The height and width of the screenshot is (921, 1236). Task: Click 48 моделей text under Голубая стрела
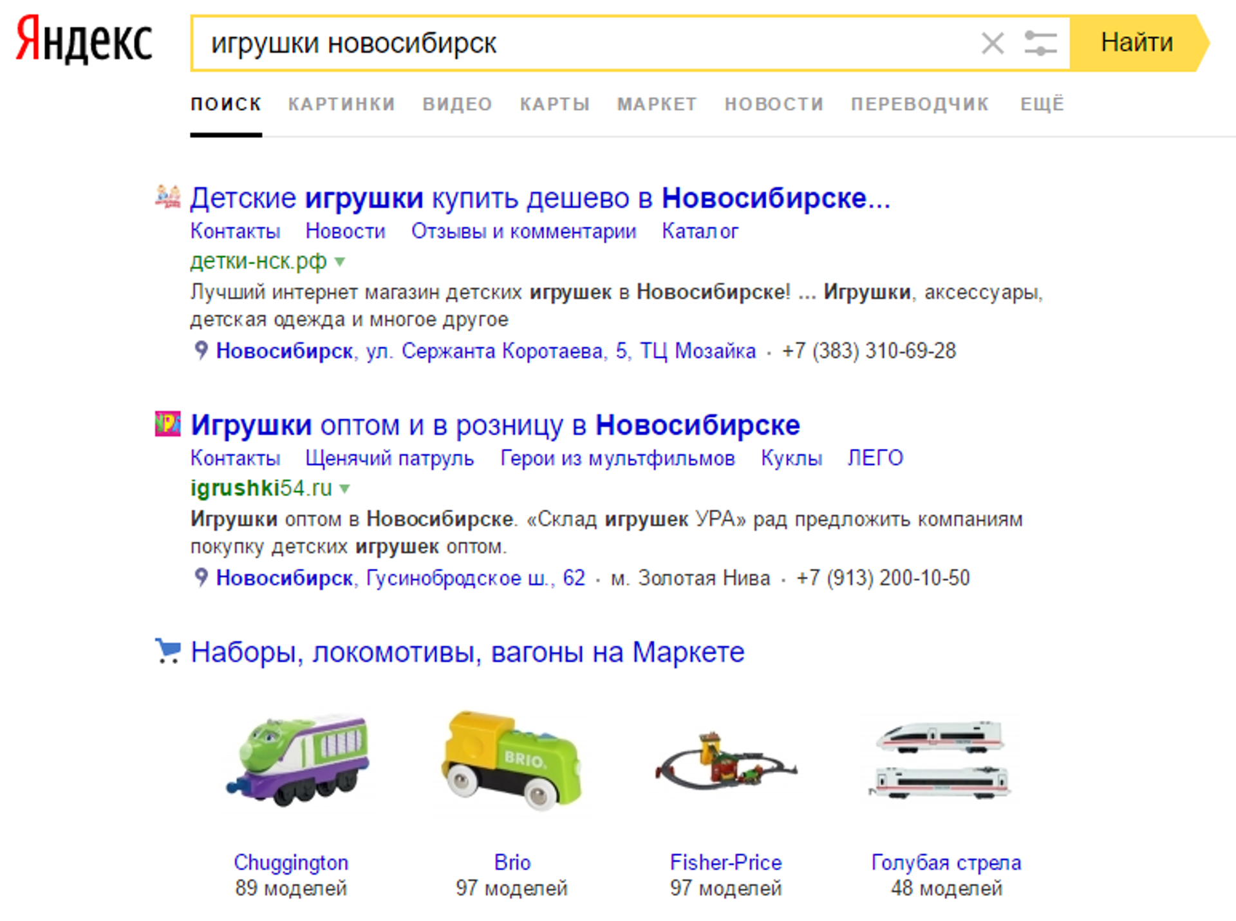click(x=946, y=888)
